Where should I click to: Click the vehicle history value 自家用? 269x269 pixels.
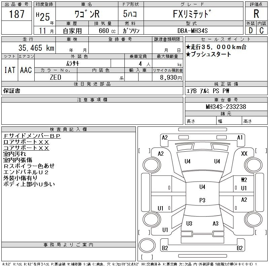[72, 31]
